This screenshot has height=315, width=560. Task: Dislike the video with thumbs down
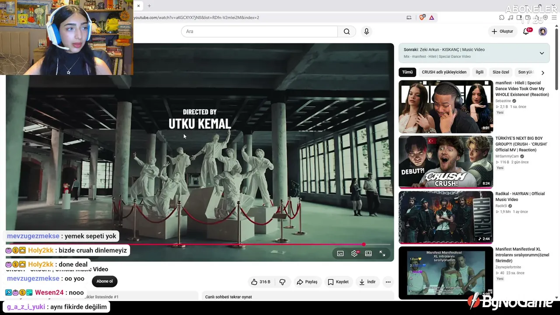[283, 282]
